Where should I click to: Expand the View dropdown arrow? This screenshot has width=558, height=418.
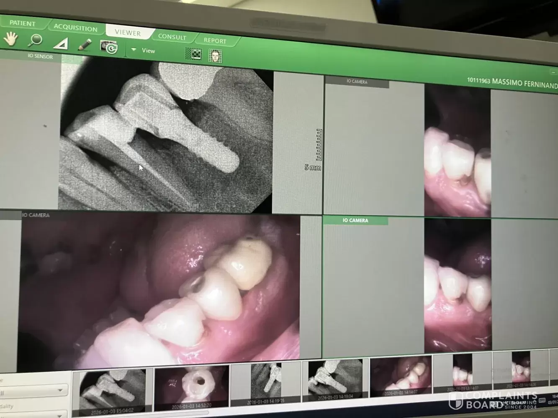coord(134,50)
